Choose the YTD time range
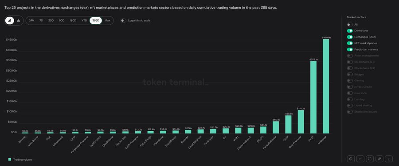 pos(84,20)
